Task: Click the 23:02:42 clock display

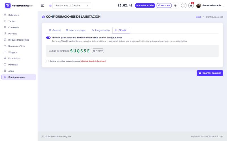Action: [x=125, y=5]
